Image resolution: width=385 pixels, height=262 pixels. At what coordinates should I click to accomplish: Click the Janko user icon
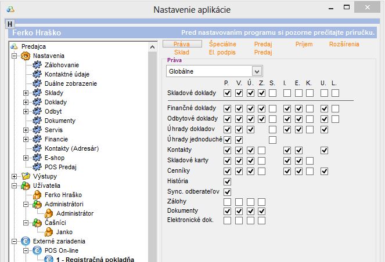(49, 232)
